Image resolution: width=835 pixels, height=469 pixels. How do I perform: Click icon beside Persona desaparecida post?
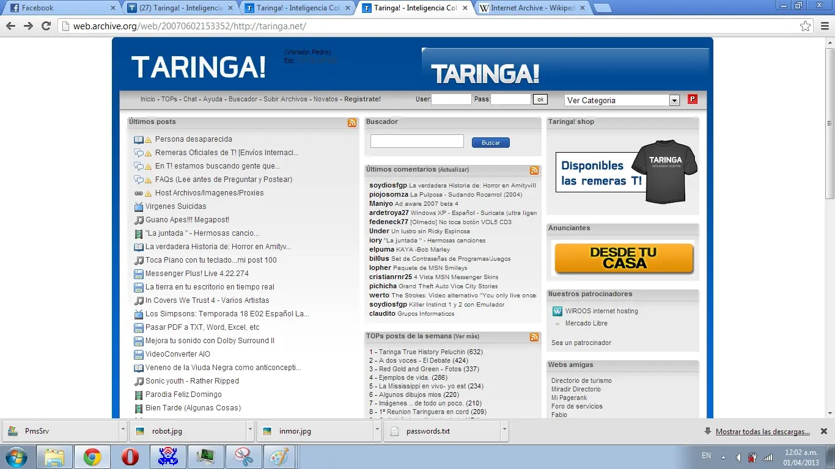coord(139,139)
